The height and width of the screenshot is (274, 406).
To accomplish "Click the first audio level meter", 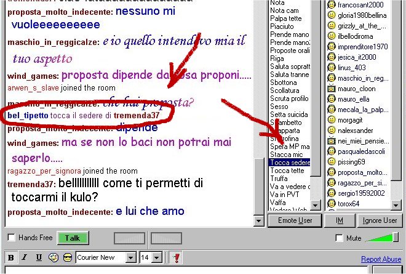I will coord(129,238).
